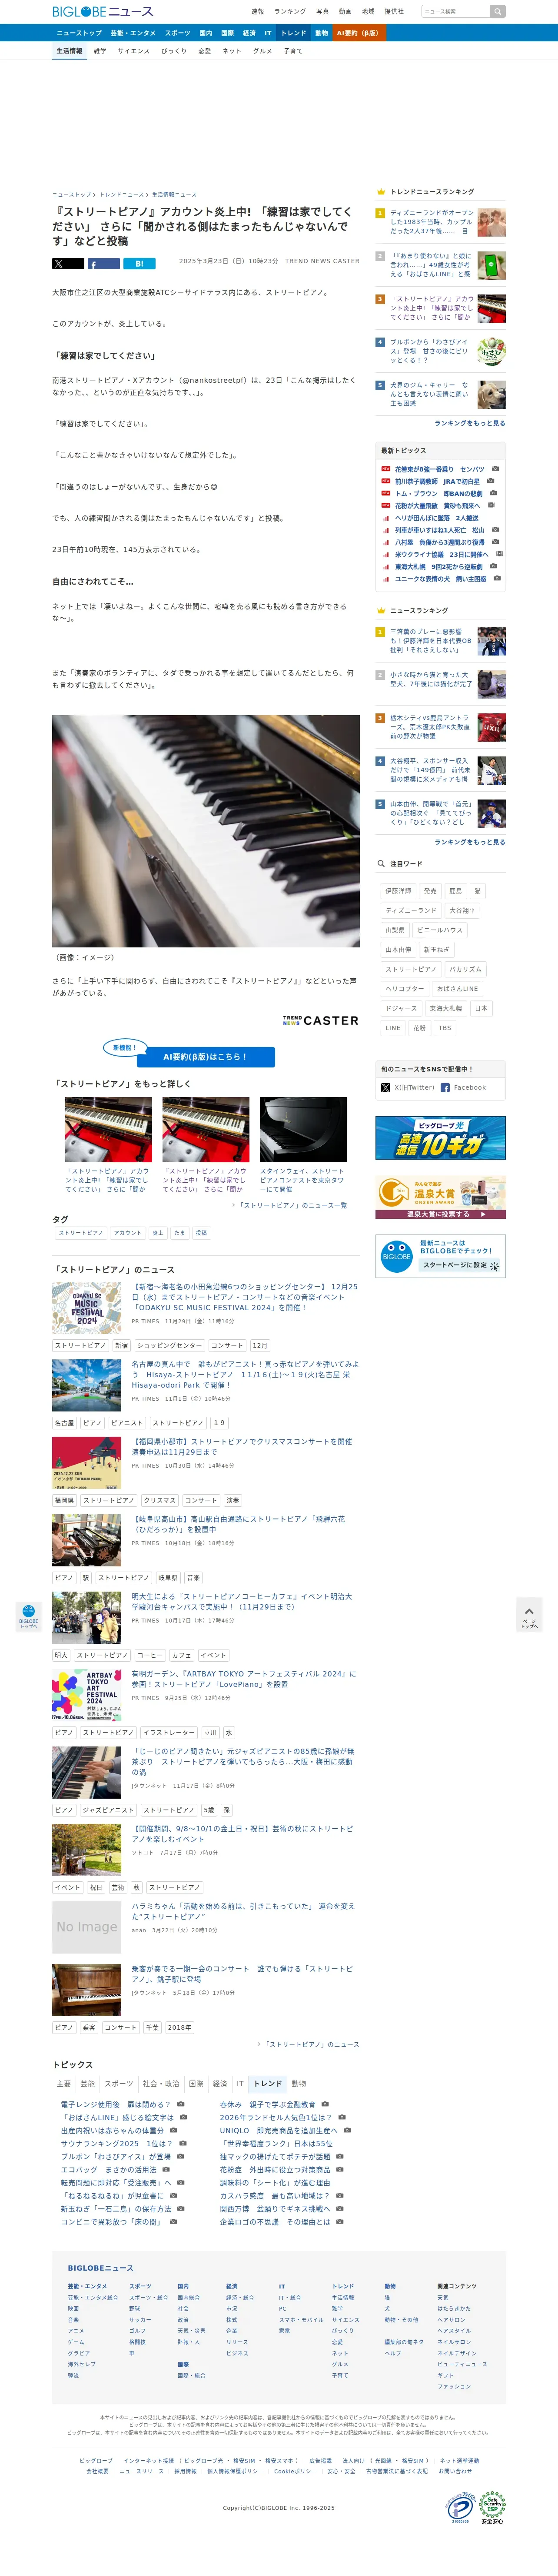Select 伊藤洋輝 trending keyword tag
Image resolution: width=558 pixels, height=2576 pixels.
tap(398, 891)
